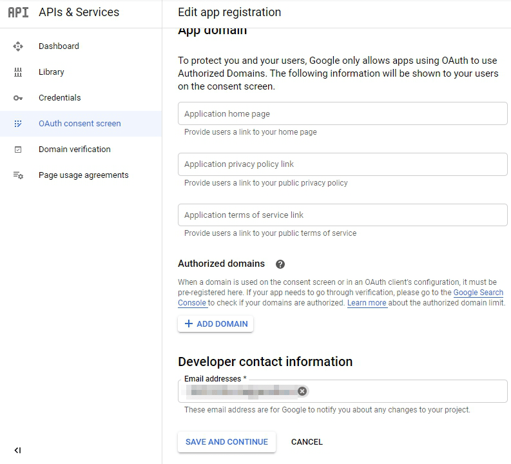
Task: Click the Page usage agreements icon
Action: tap(18, 175)
